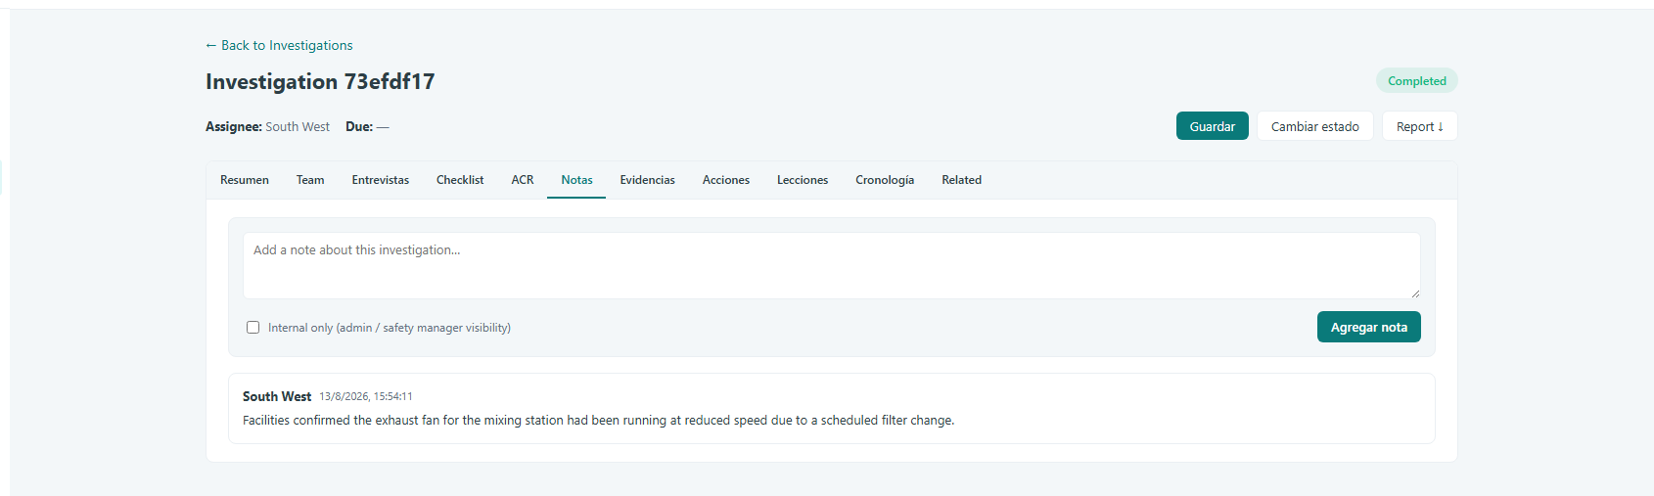
Task: Click the Assignee South West text
Action: (267, 127)
